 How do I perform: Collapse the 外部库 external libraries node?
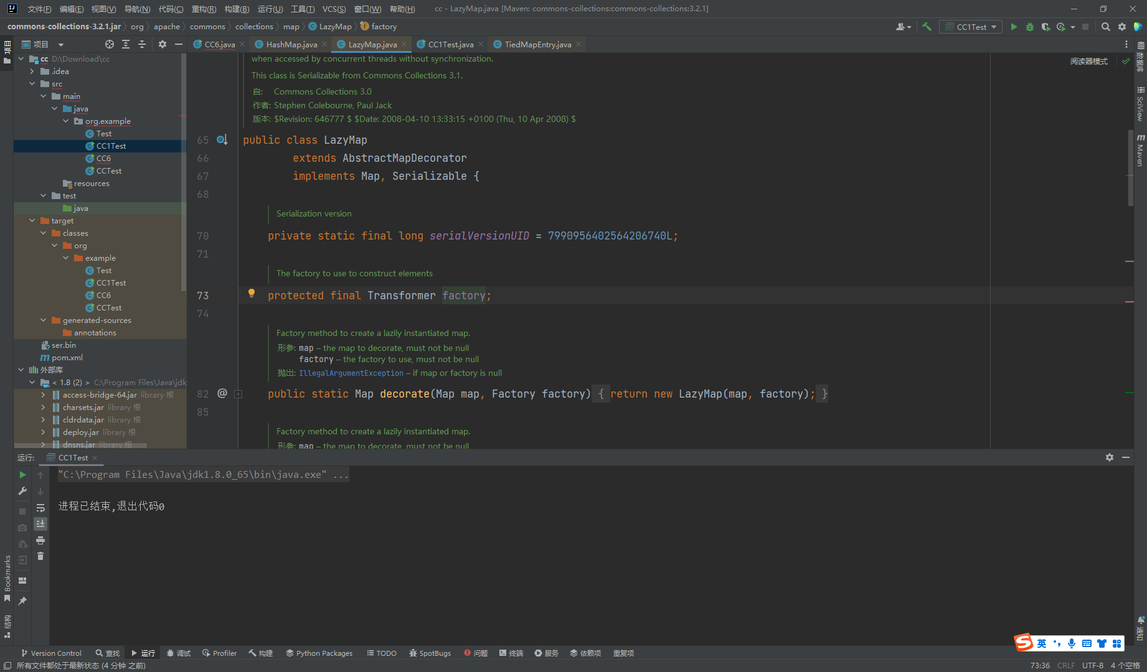coord(21,370)
